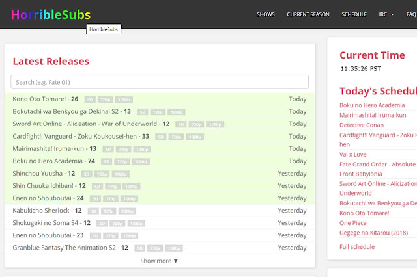Open Enen no Shouboutai - 24 release row
This screenshot has width=417, height=277.
(x=160, y=198)
